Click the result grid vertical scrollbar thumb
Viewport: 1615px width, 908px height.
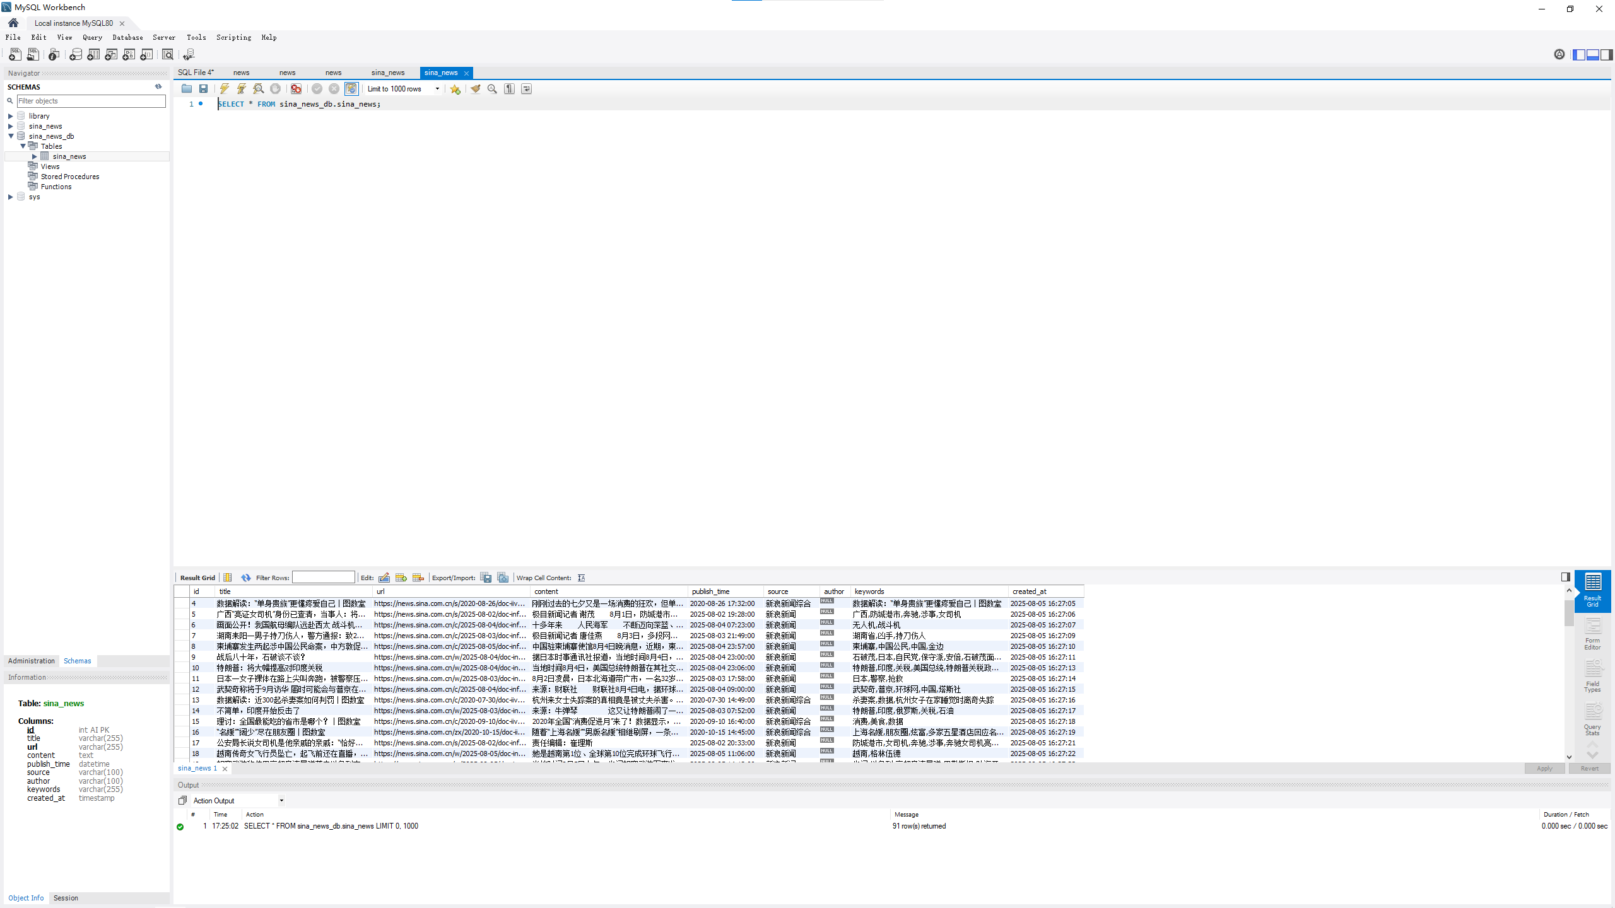click(1569, 612)
